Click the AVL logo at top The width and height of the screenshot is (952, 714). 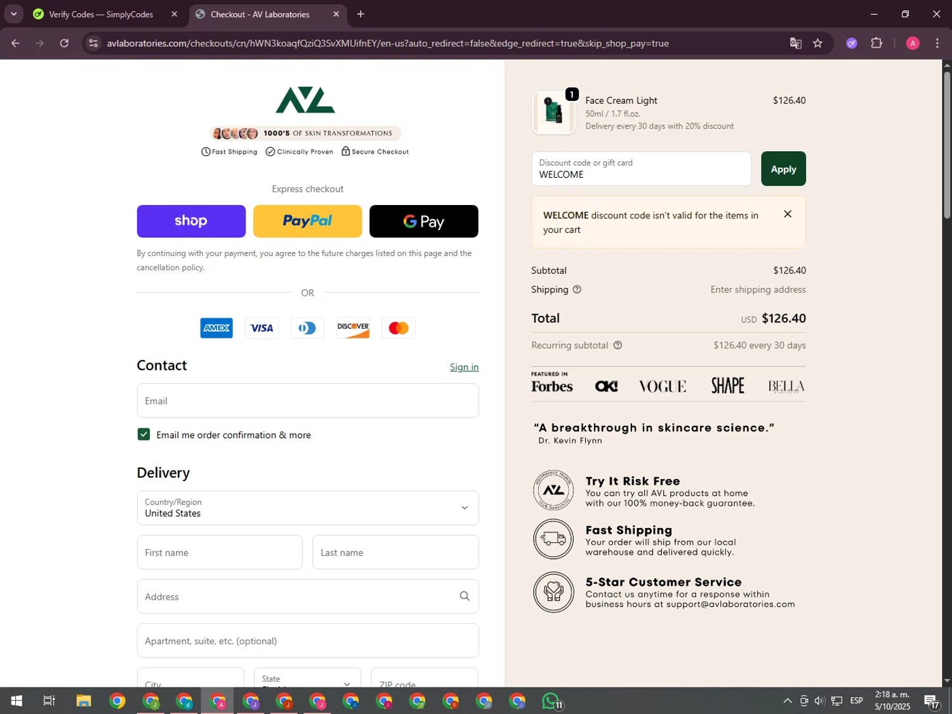coord(305,100)
